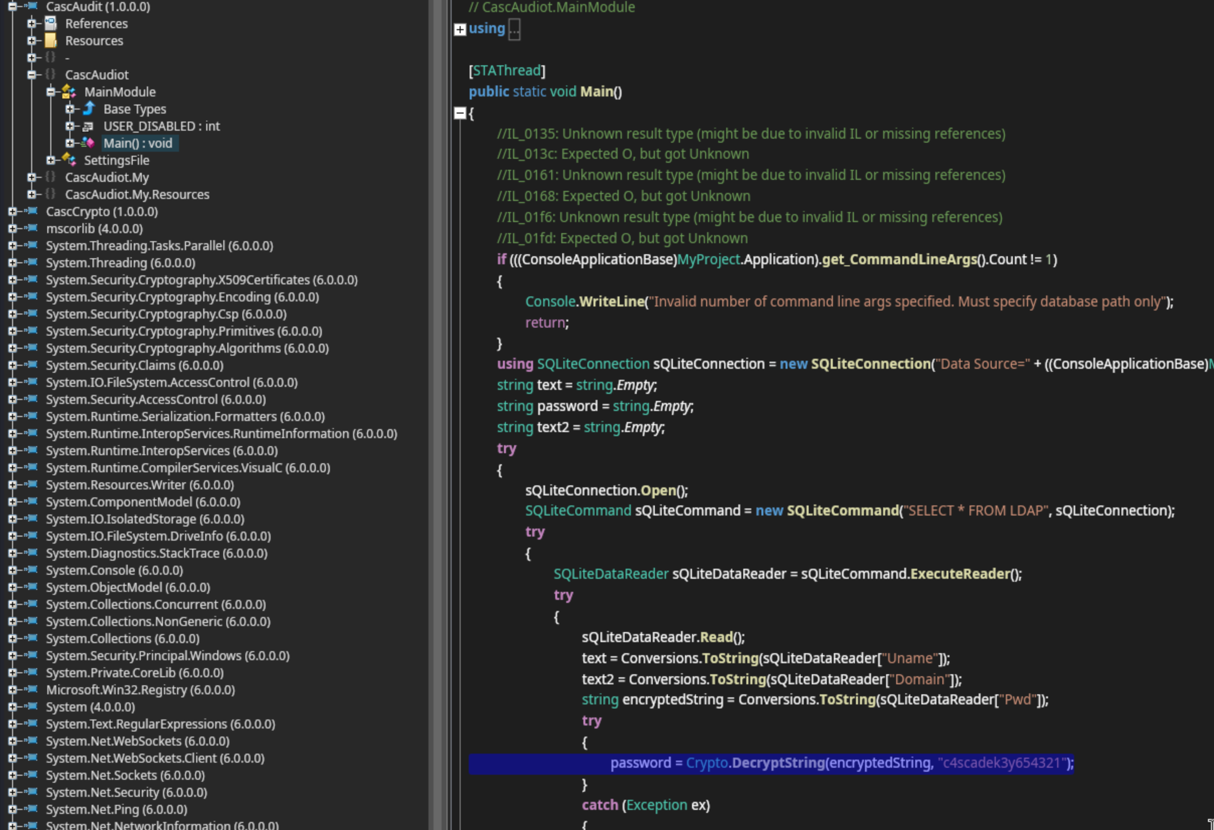Expand the Resources folder node
Image resolution: width=1214 pixels, height=830 pixels.
[x=32, y=41]
